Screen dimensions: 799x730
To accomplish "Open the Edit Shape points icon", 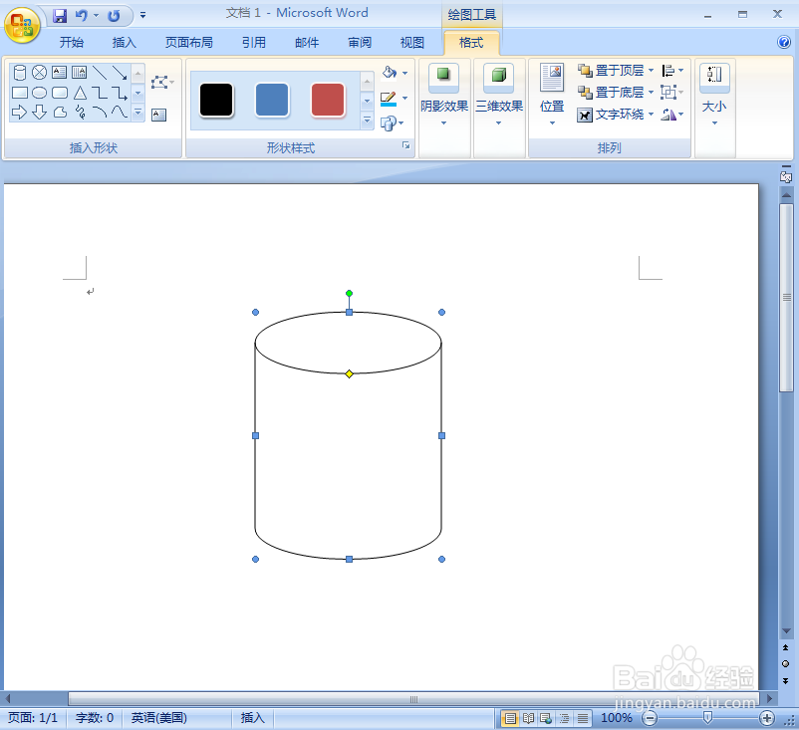I will (x=160, y=82).
